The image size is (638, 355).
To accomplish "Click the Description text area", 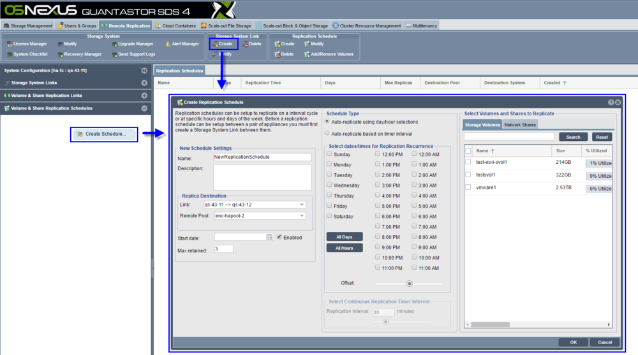I will [262, 177].
